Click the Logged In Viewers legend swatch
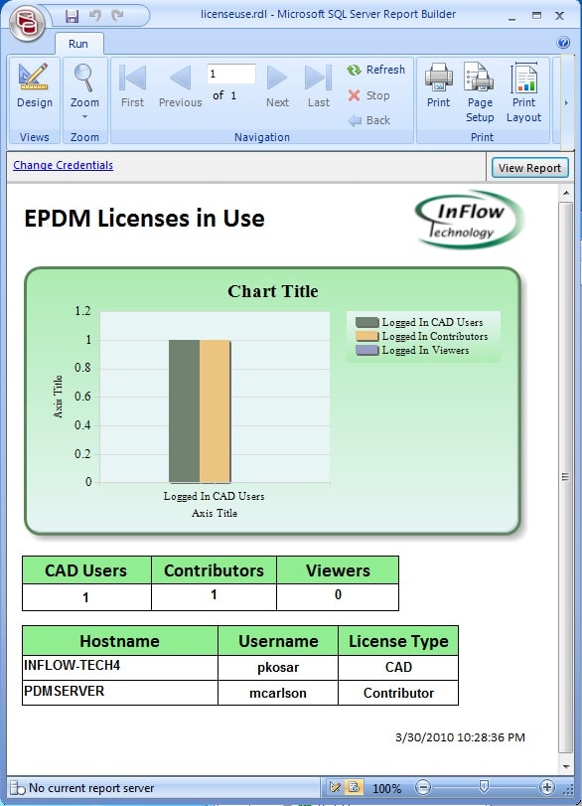The height and width of the screenshot is (806, 582). click(366, 350)
